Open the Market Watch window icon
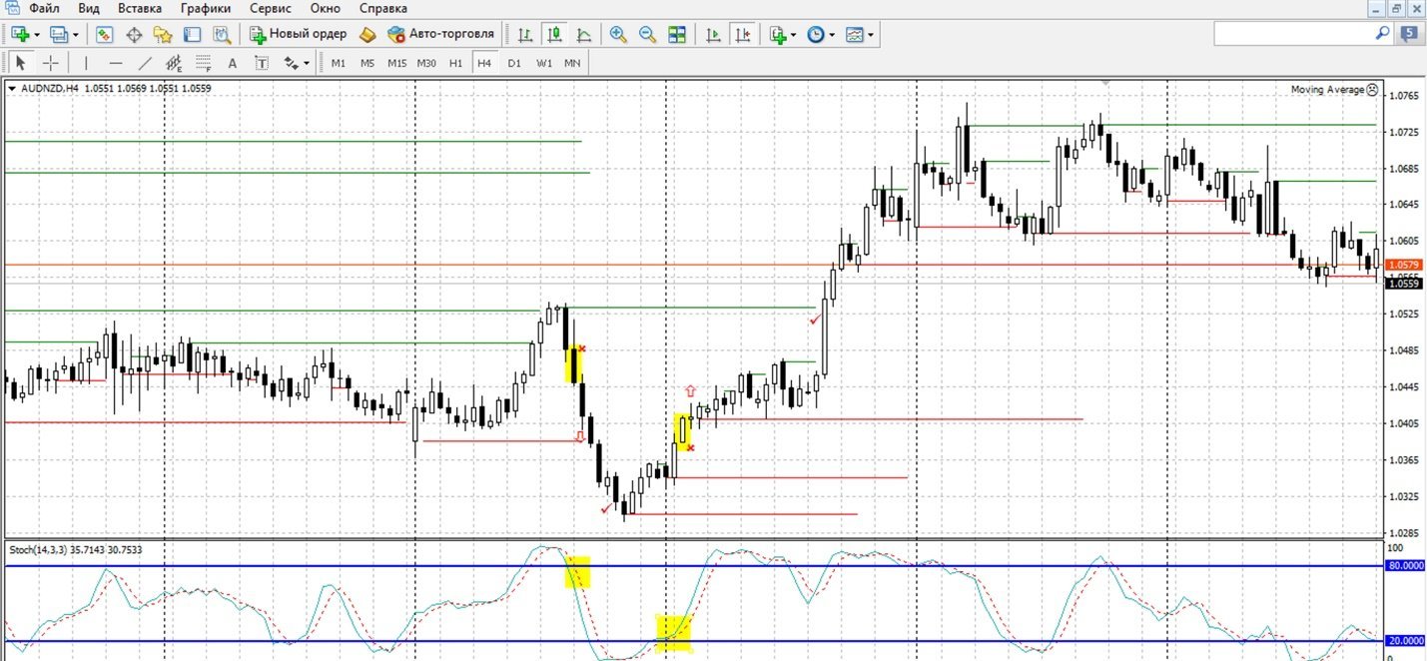 pyautogui.click(x=105, y=34)
